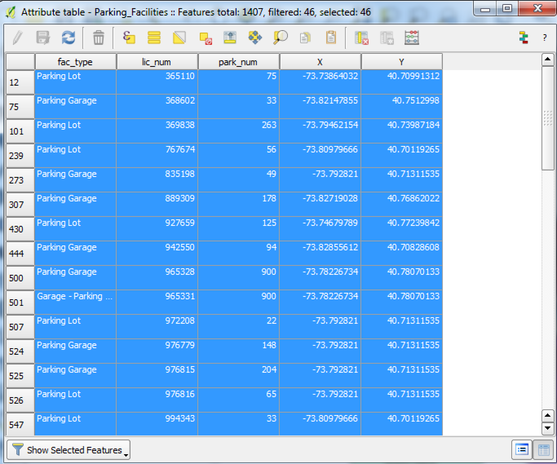This screenshot has height=464, width=557.
Task: Click the lic_num cell 368602
Action: pyautogui.click(x=157, y=106)
